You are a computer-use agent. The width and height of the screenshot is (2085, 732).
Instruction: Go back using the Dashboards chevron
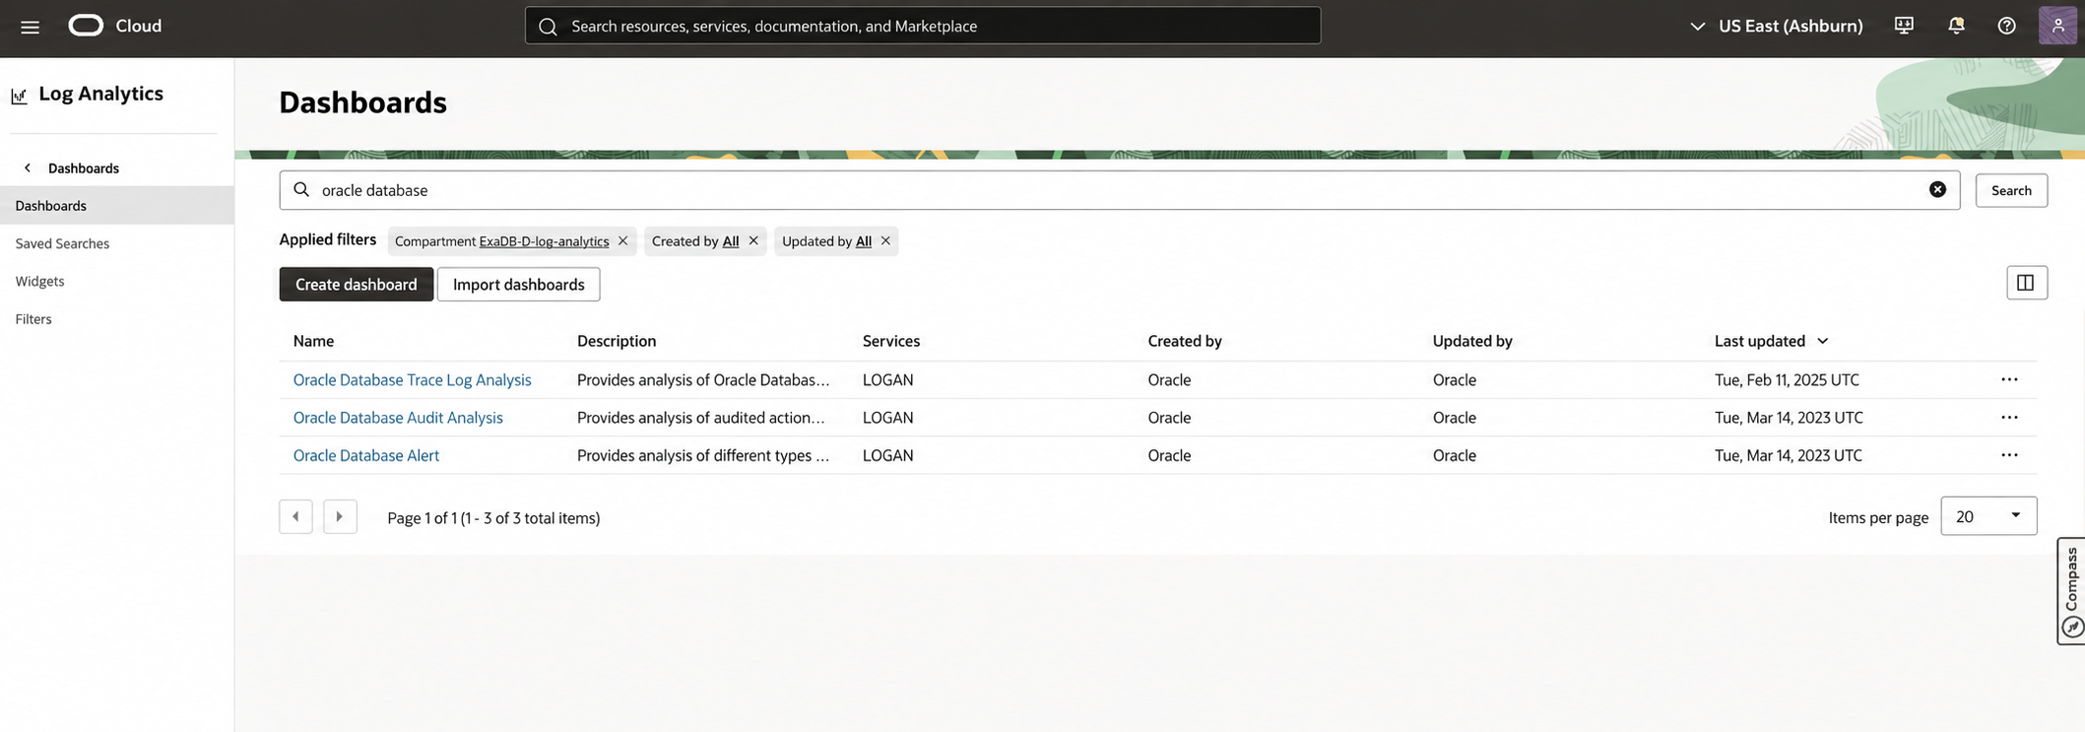pyautogui.click(x=28, y=167)
